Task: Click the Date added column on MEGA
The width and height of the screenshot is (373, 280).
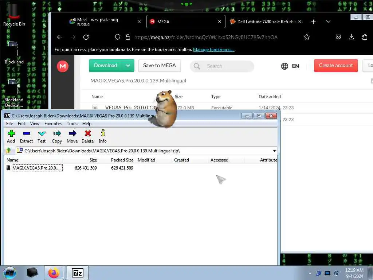Action: click(270, 96)
